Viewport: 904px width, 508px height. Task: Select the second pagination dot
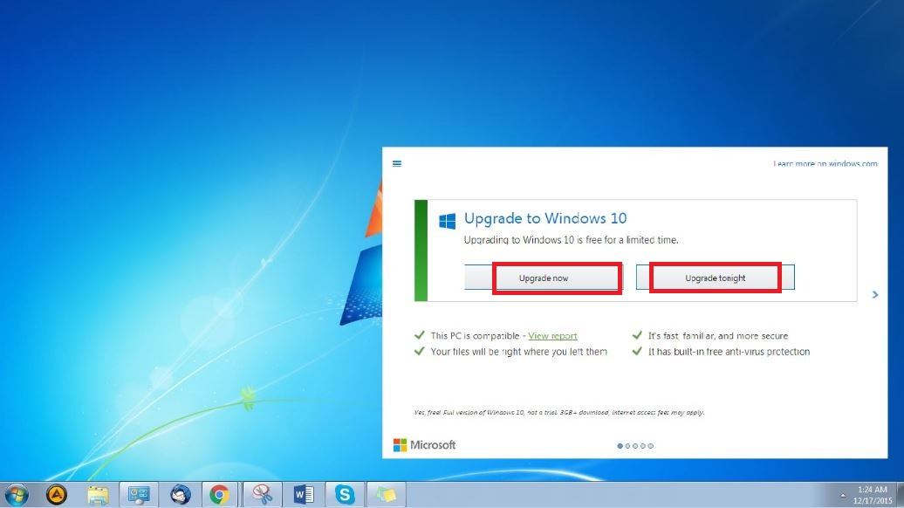point(628,446)
